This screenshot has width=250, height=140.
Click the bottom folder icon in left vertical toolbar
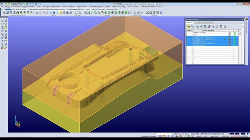click(6, 48)
